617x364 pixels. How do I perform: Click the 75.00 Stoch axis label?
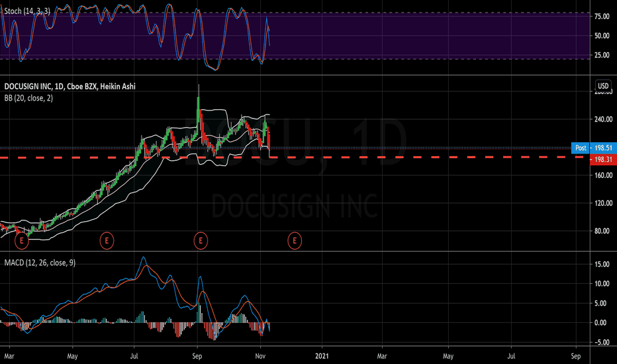tap(602, 16)
